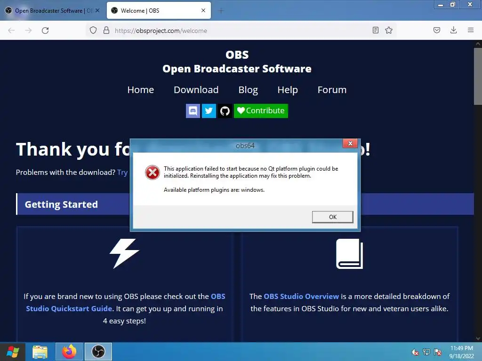The width and height of the screenshot is (482, 361).
Task: Toggle reader view icon
Action: point(375,30)
